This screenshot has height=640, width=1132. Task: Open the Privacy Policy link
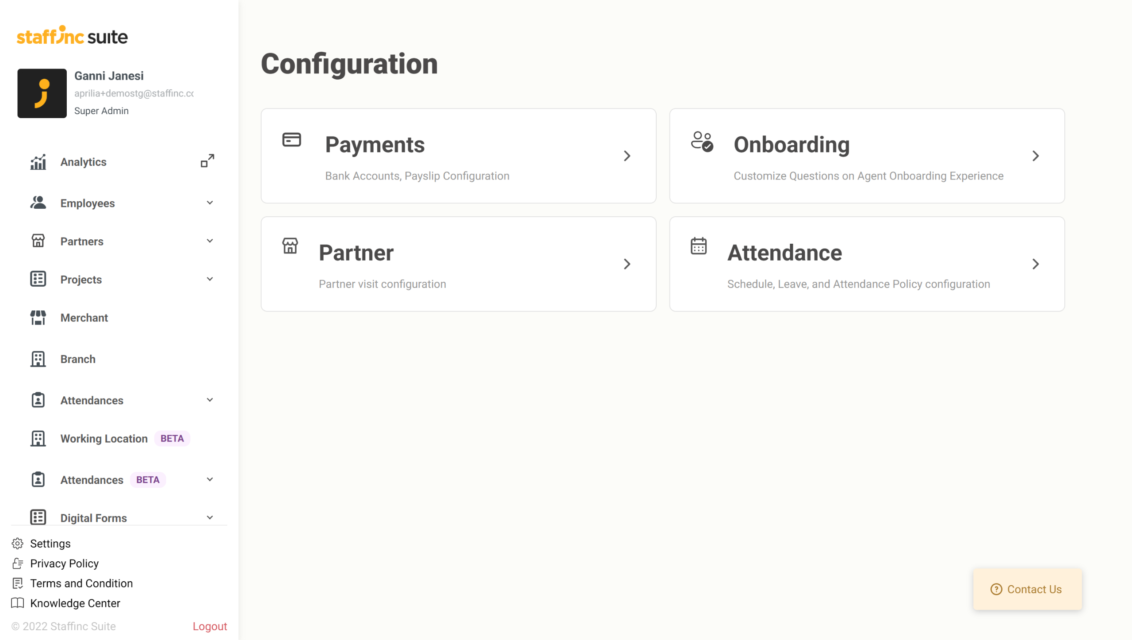(x=64, y=563)
